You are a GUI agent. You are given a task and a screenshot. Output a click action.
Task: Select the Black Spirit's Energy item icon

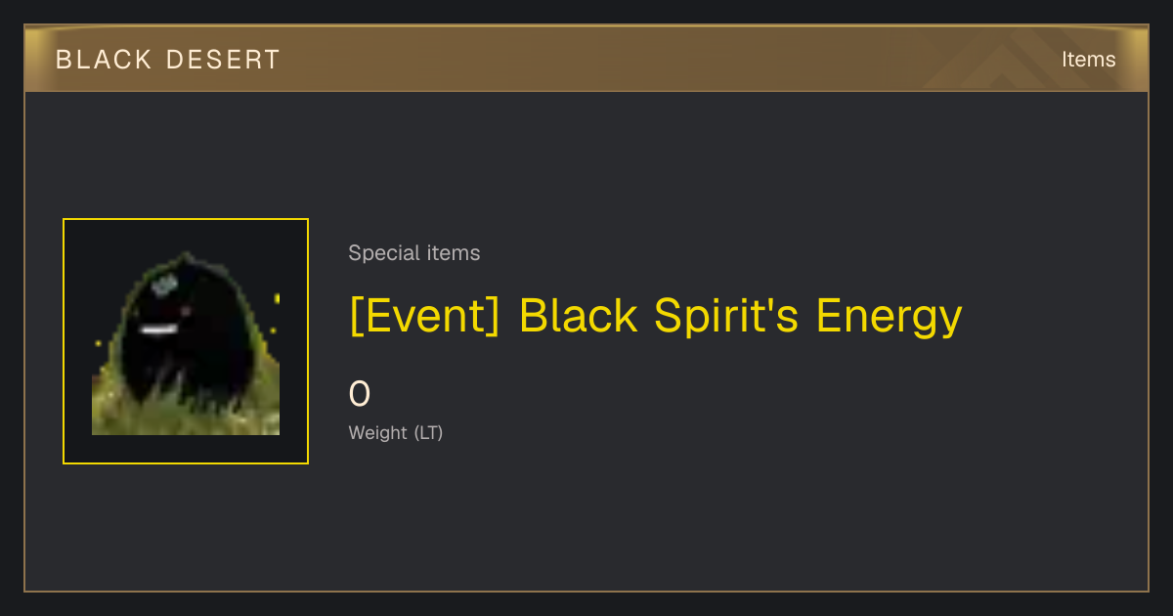[186, 341]
